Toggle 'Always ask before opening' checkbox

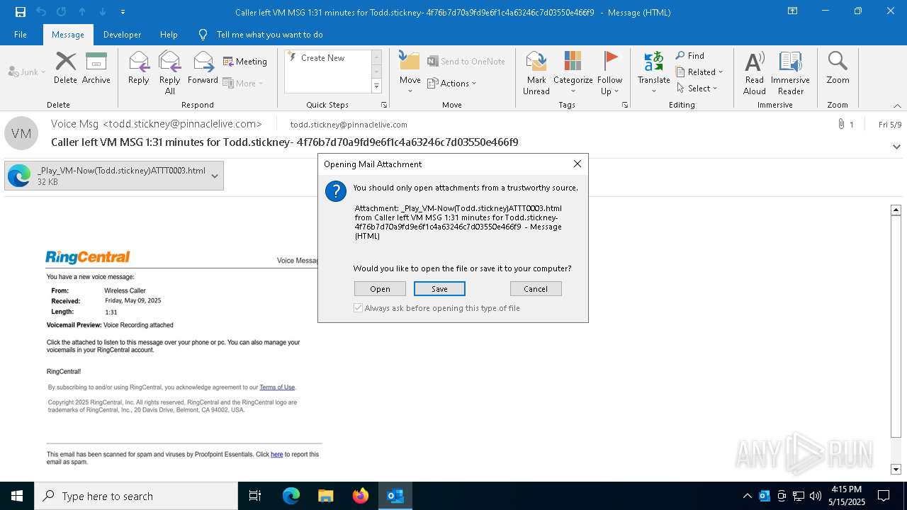pos(359,308)
